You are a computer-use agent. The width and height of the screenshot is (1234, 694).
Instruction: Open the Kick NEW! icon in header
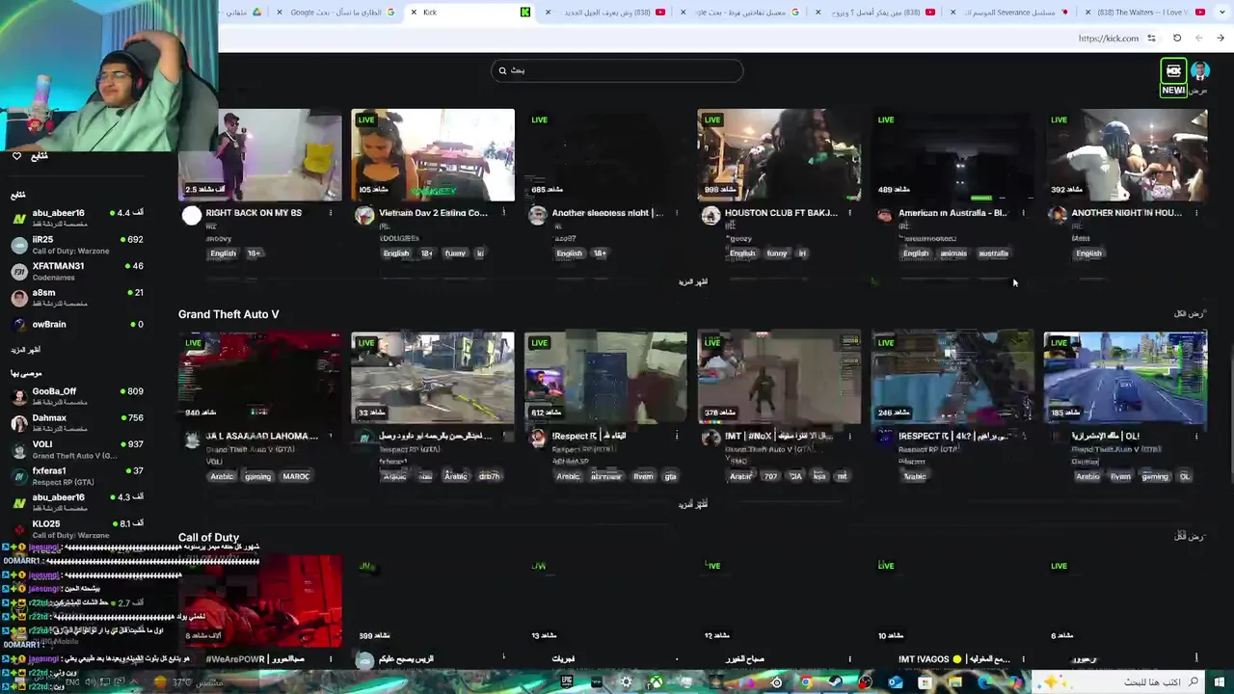pyautogui.click(x=1173, y=78)
